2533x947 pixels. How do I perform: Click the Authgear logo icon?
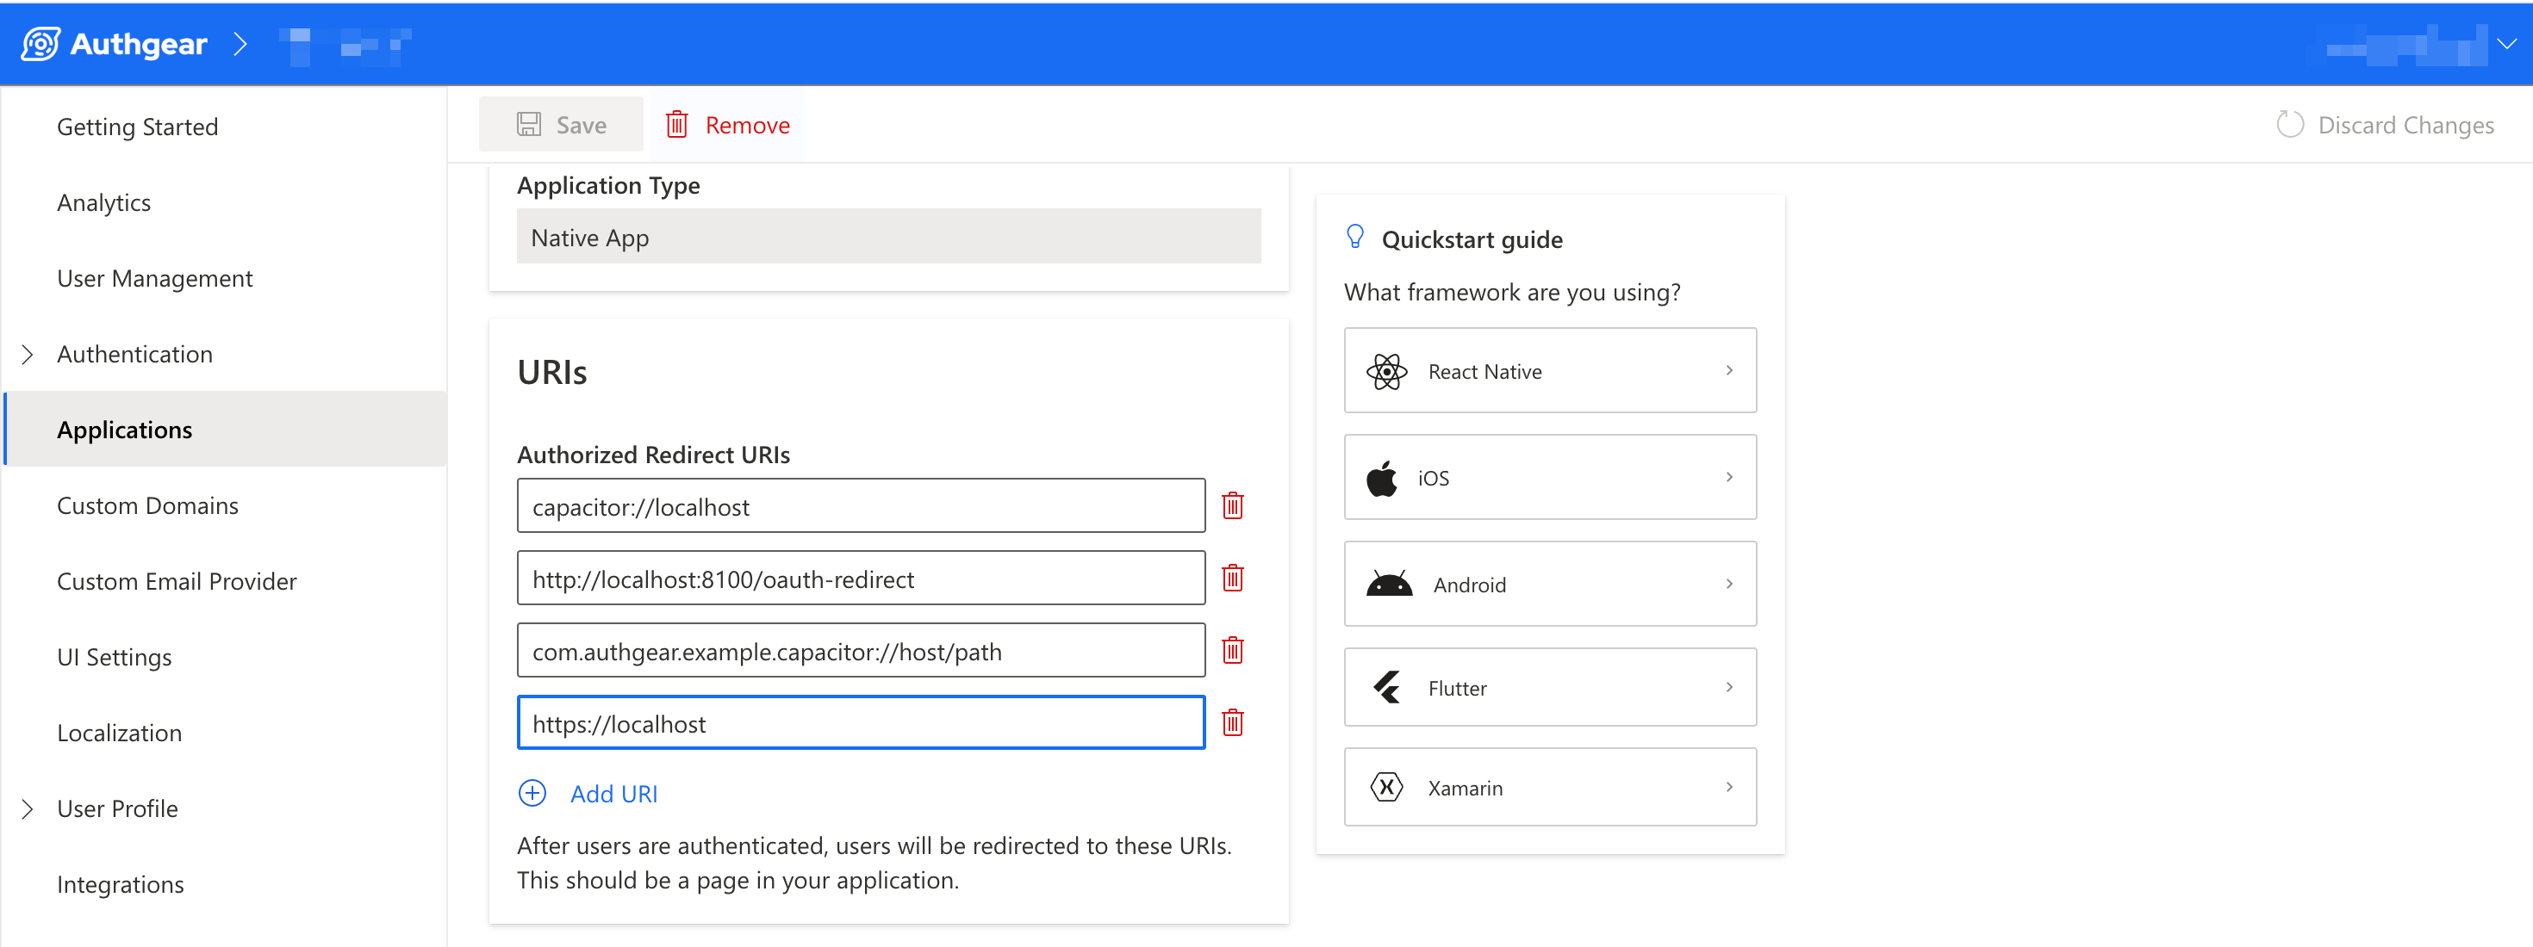pos(40,43)
